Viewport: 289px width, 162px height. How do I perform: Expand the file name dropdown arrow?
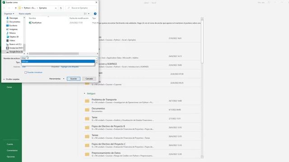(x=96, y=58)
